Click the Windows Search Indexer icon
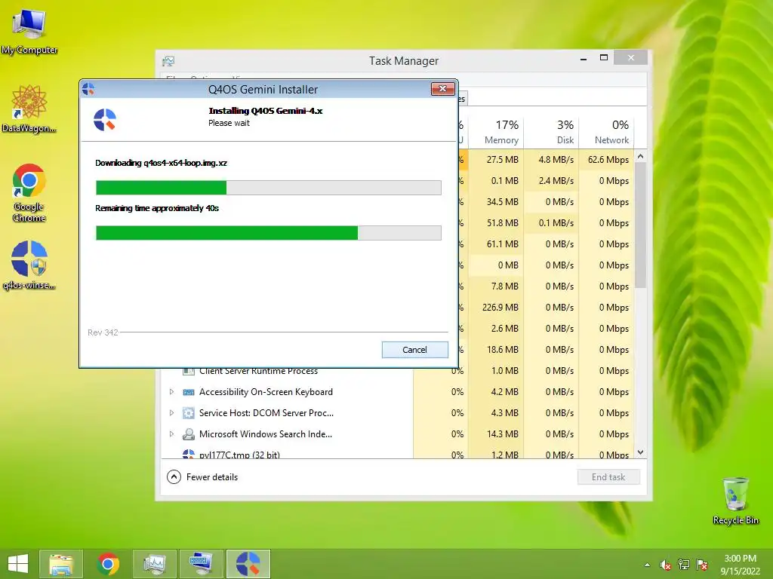773x579 pixels. (188, 434)
